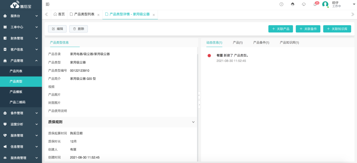Close the 产品类型列表 tab
Image resolution: width=357 pixels, height=163 pixels.
(99, 15)
